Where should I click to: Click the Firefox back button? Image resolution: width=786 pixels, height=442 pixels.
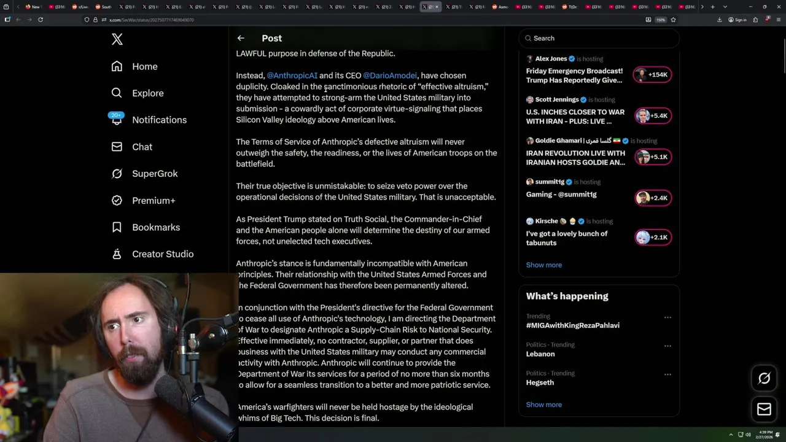pyautogui.click(x=18, y=20)
